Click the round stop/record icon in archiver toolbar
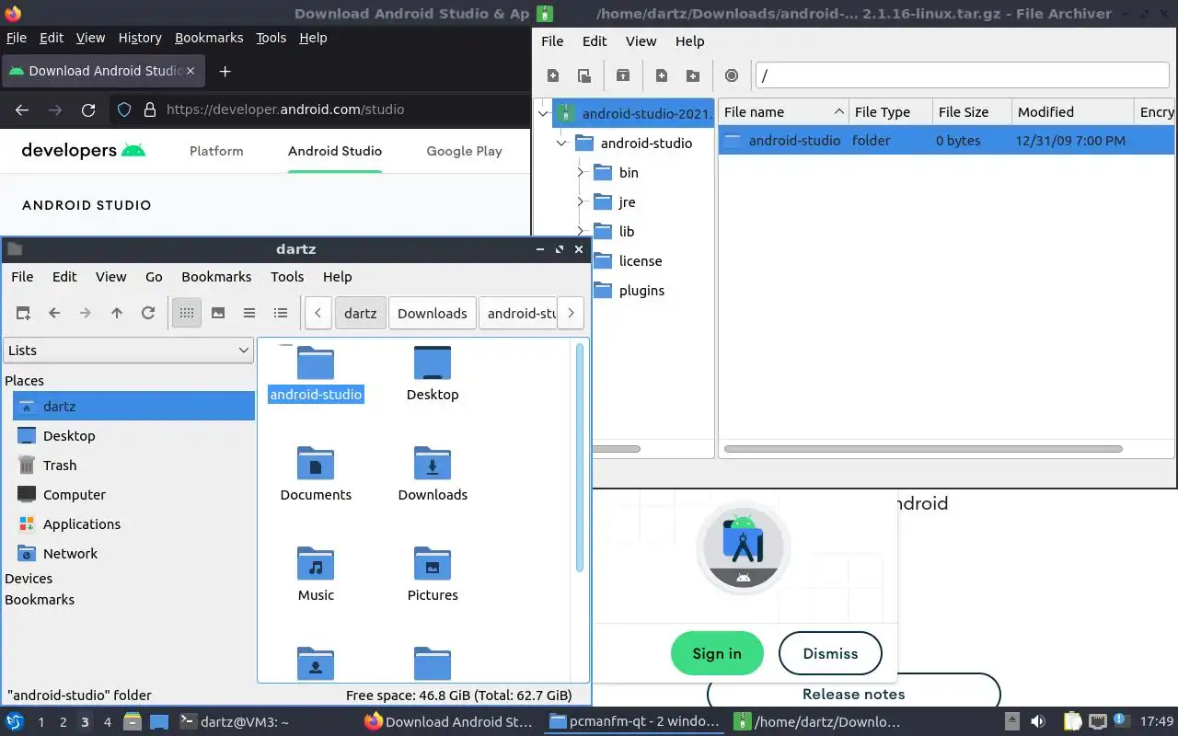 tap(732, 75)
